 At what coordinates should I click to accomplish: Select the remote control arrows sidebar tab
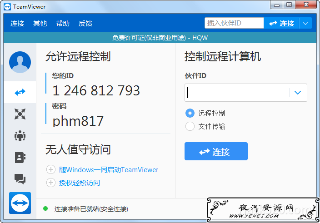20,92
